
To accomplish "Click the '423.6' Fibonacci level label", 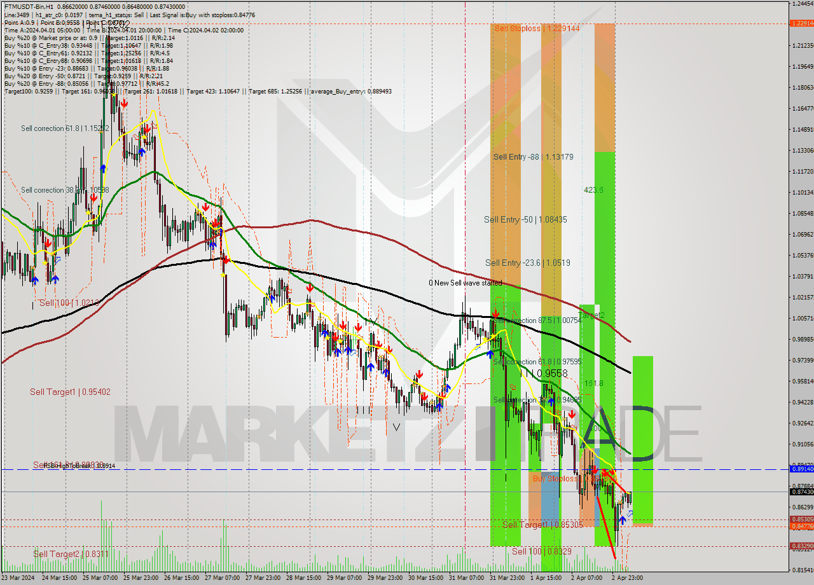I will [593, 189].
